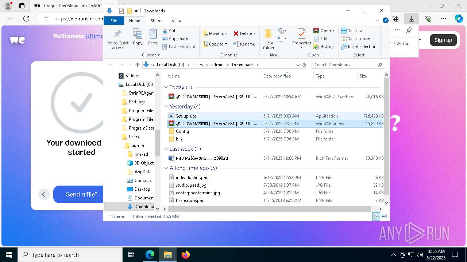Click the Paste ribbon icon
Viewport: 467px width, 262px height.
153,37
